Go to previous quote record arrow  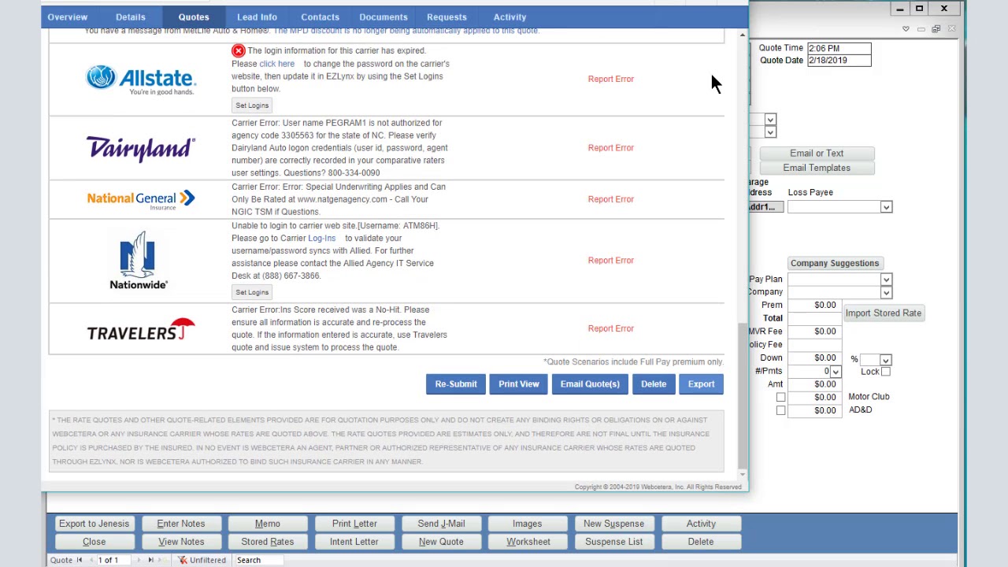(91, 560)
